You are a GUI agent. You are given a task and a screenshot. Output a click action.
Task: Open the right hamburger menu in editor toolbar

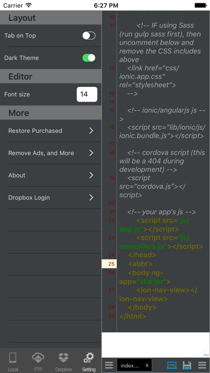202,365
